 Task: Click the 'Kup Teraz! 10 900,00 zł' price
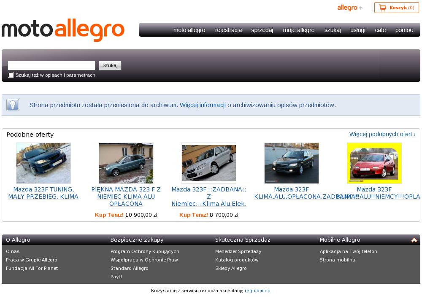click(126, 215)
